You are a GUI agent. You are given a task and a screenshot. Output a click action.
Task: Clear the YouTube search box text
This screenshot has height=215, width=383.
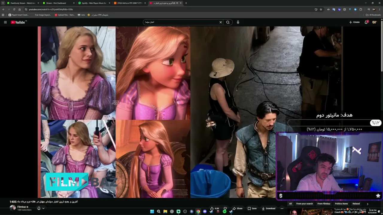pyautogui.click(x=221, y=22)
